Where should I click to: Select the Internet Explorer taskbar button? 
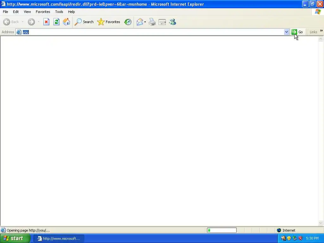tap(59, 239)
